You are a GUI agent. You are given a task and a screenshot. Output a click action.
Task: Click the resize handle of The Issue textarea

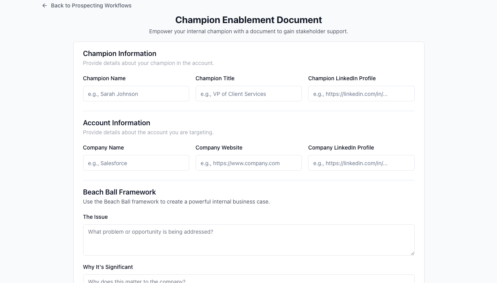coord(412,253)
